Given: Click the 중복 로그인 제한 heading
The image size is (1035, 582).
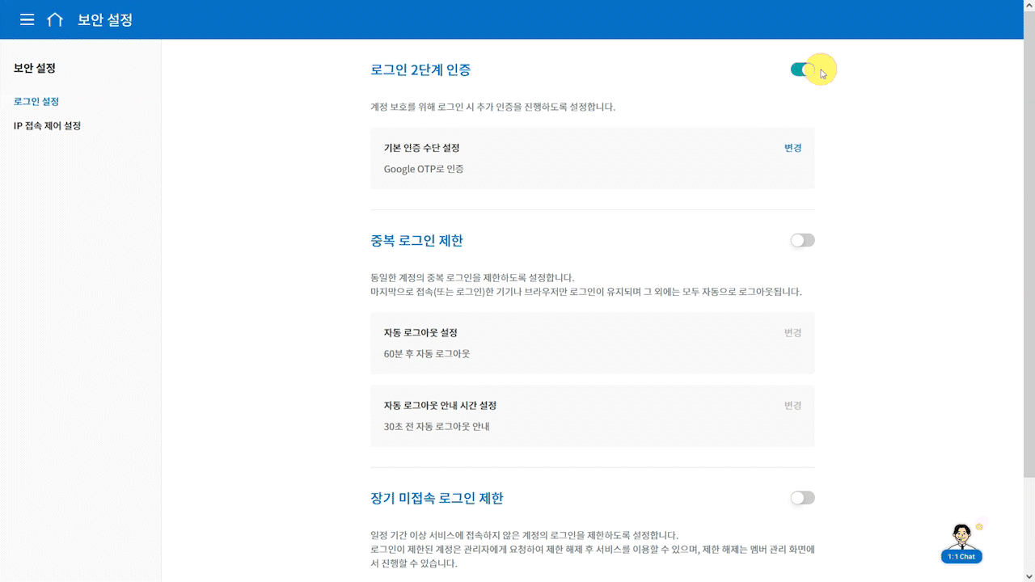Looking at the screenshot, I should point(416,241).
